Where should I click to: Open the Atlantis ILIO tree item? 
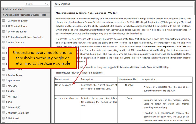14,108
